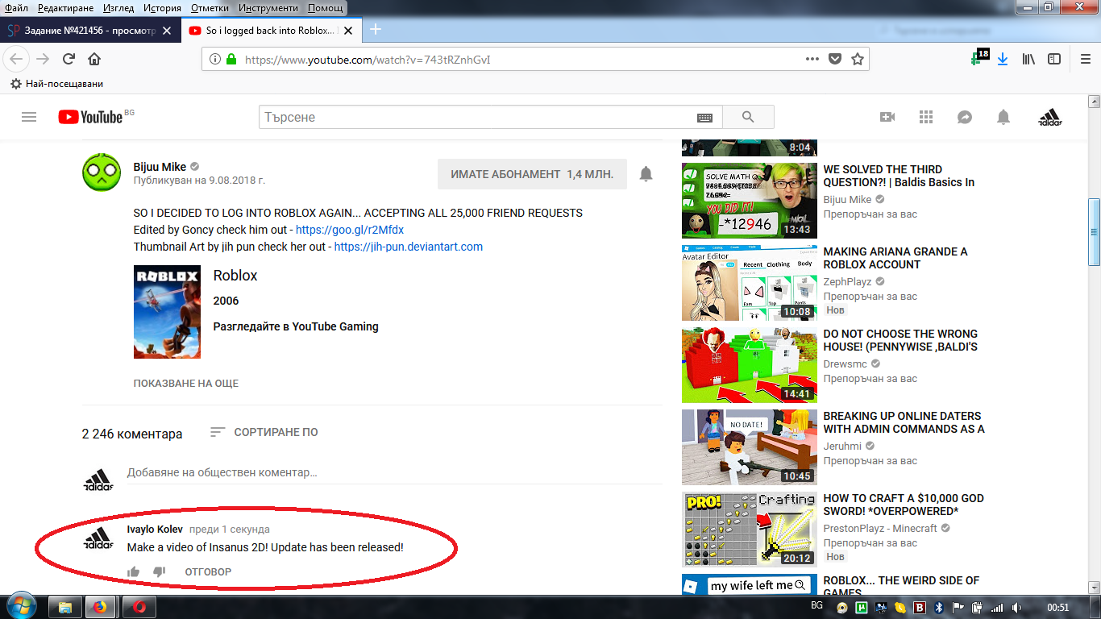Show site security info padlock
The height and width of the screenshot is (619, 1101).
tap(231, 59)
